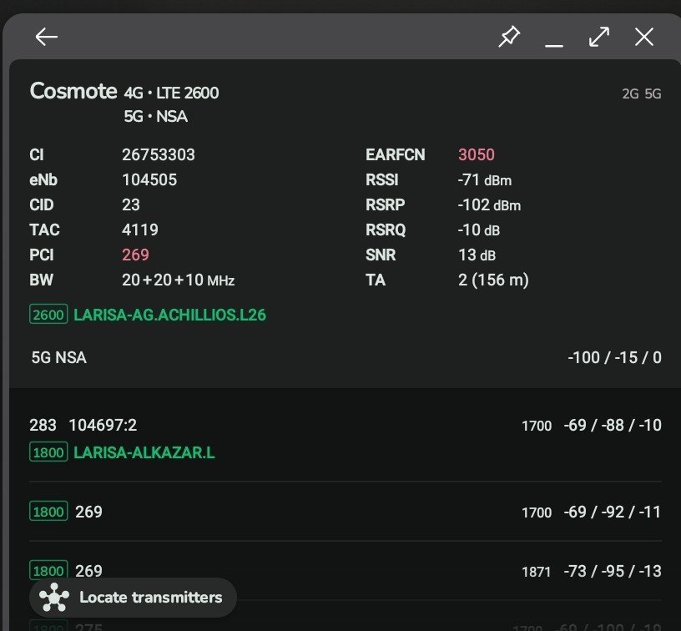Image resolution: width=681 pixels, height=631 pixels.
Task: Click the SNR field label
Action: (381, 255)
